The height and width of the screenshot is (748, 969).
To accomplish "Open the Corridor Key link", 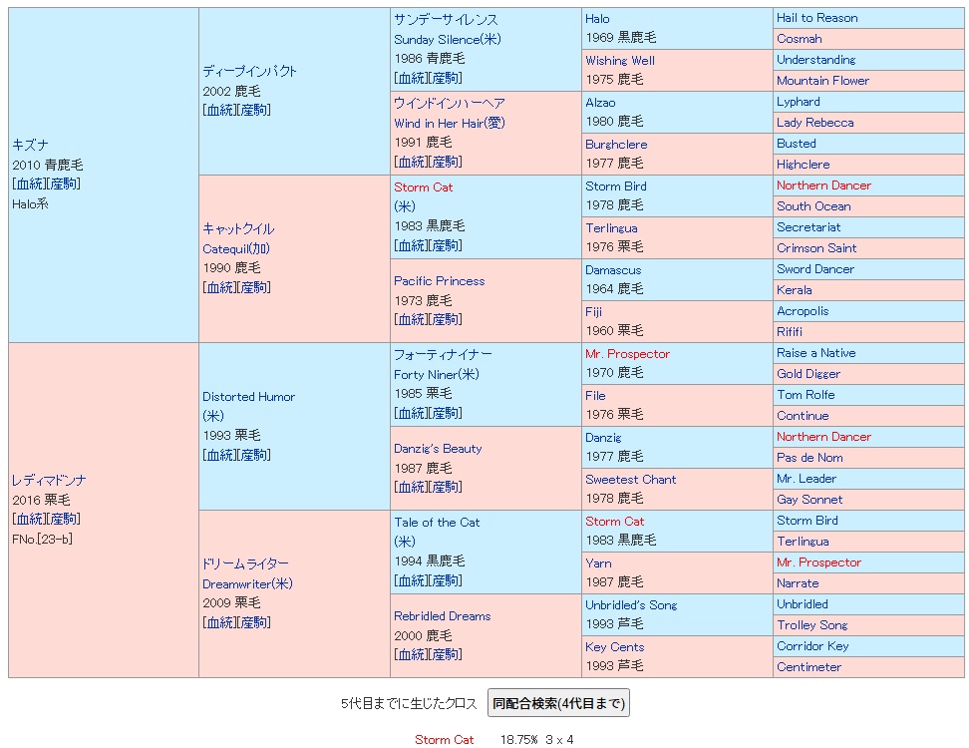I will coord(812,646).
